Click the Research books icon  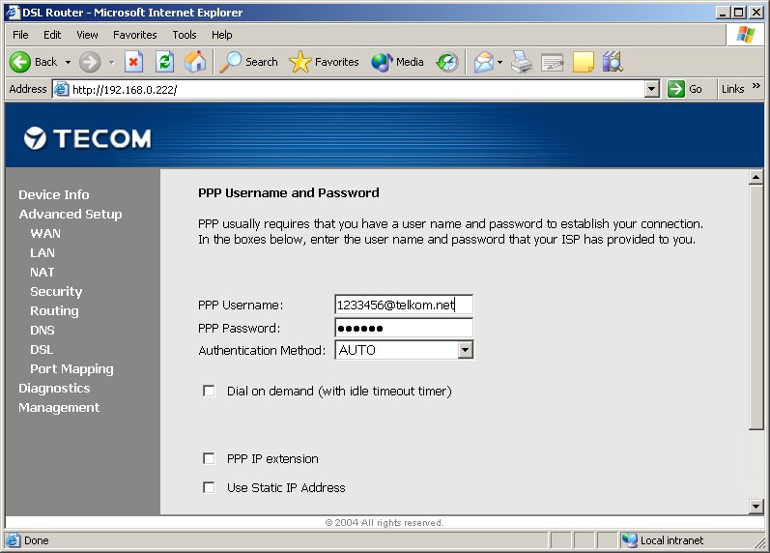click(613, 62)
